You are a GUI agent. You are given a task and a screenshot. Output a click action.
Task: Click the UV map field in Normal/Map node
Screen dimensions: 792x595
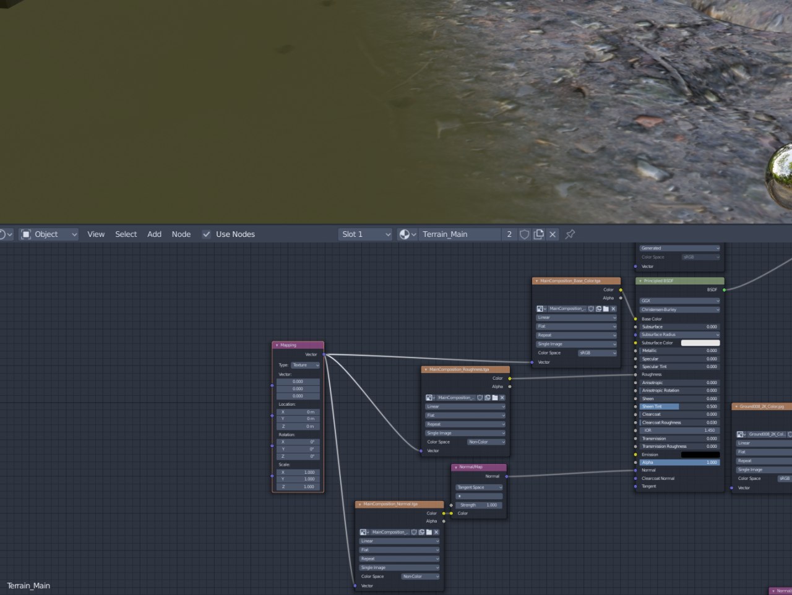click(x=480, y=496)
